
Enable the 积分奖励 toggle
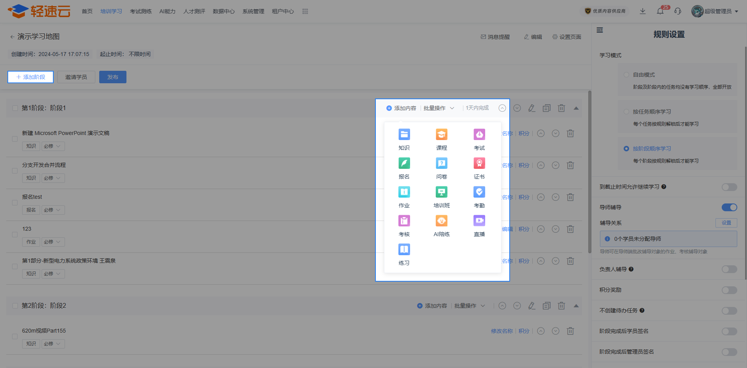(x=729, y=290)
